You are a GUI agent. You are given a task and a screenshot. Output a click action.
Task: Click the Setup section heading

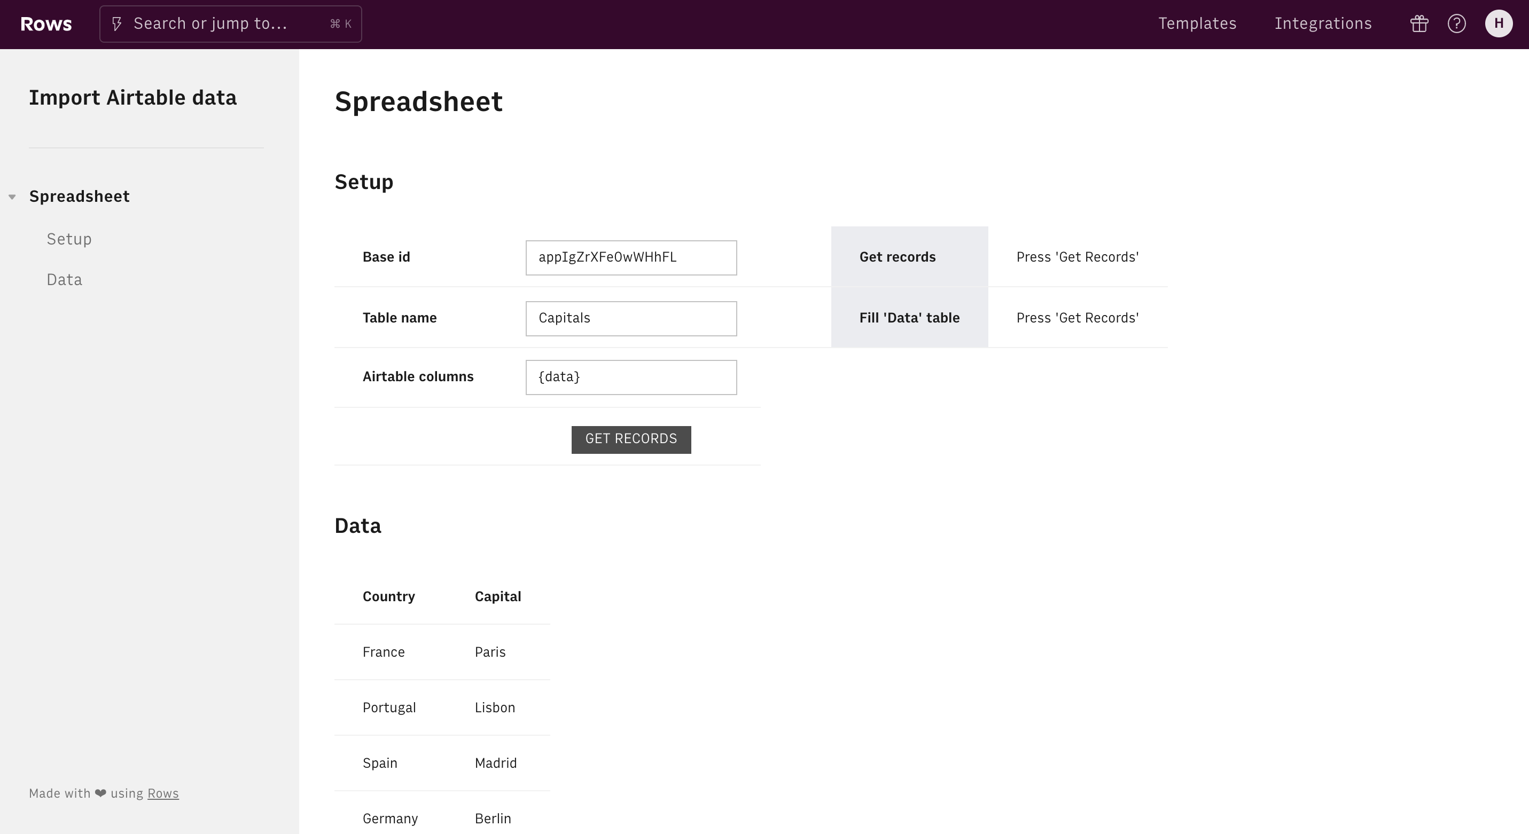point(364,182)
